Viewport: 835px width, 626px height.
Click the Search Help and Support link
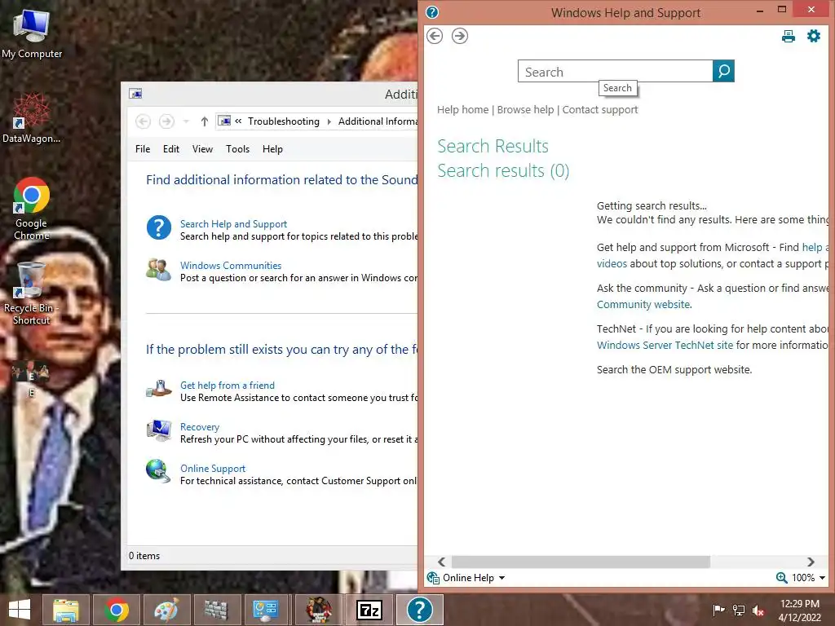click(x=233, y=224)
